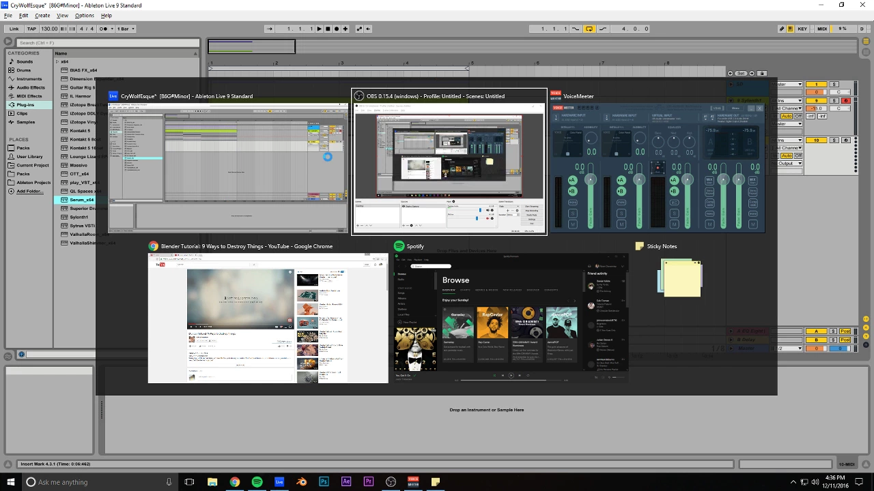The height and width of the screenshot is (491, 874).
Task: Toggle the metronome button
Action: coord(106,29)
